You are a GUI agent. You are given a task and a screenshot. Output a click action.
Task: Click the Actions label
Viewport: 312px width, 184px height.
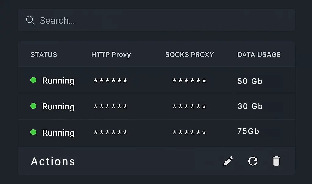tap(53, 161)
